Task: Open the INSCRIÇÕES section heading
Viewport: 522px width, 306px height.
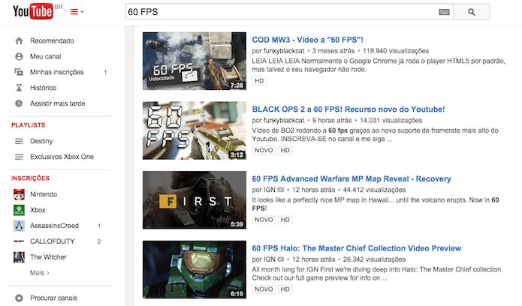Action: point(30,178)
